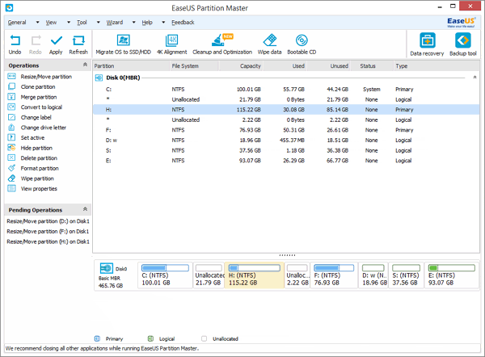Open the Tool menu
This screenshot has height=357, width=485.
pyautogui.click(x=82, y=23)
